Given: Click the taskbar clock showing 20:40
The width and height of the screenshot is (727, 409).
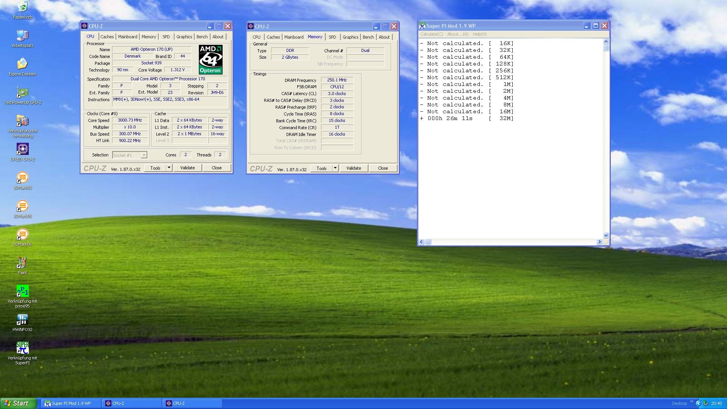Looking at the screenshot, I should click(716, 403).
